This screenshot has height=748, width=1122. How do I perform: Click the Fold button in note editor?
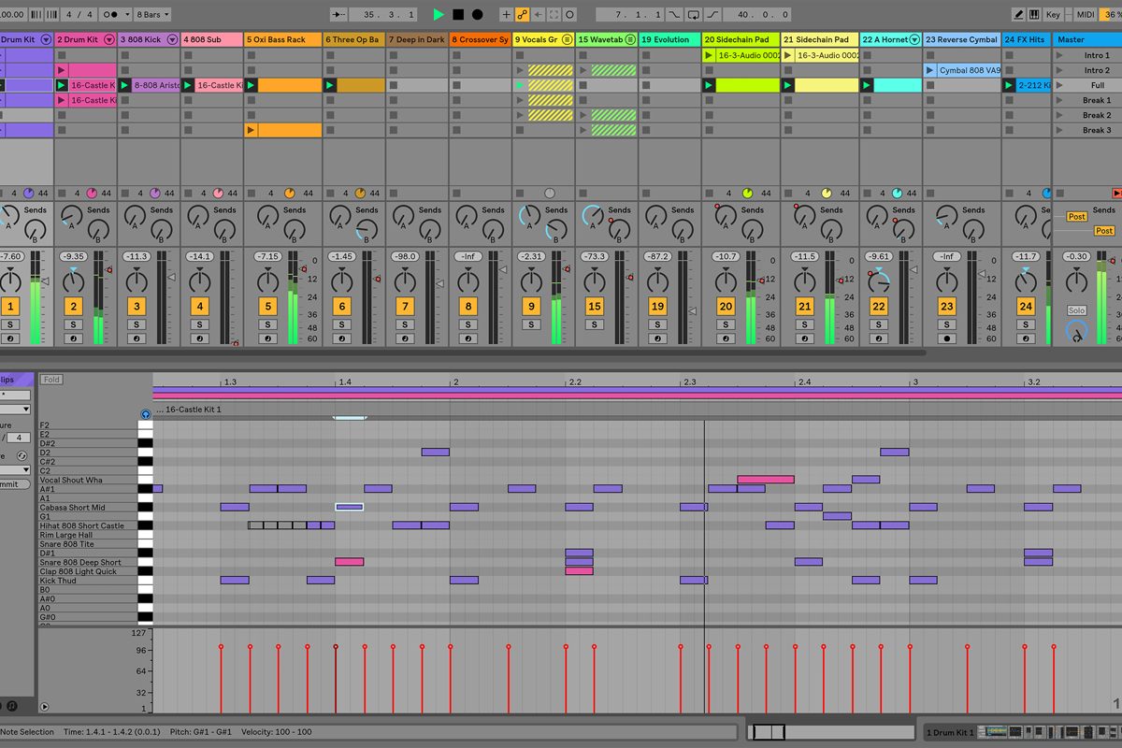pyautogui.click(x=51, y=380)
